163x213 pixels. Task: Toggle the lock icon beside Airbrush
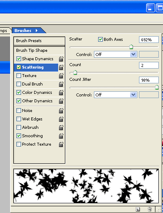61,128
